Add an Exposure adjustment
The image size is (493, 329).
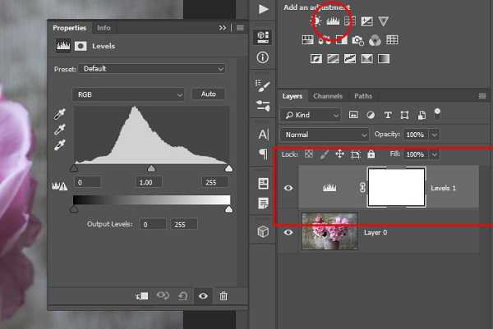[x=367, y=21]
